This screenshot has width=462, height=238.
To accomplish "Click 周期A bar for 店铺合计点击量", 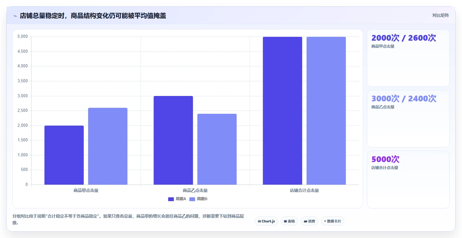I will [x=282, y=111].
